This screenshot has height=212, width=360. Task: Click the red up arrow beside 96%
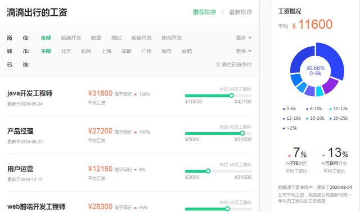tap(136, 208)
